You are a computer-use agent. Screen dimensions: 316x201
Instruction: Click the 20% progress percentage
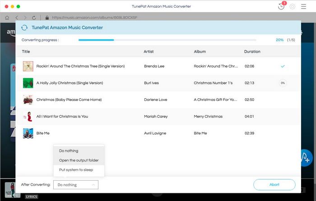click(x=279, y=40)
